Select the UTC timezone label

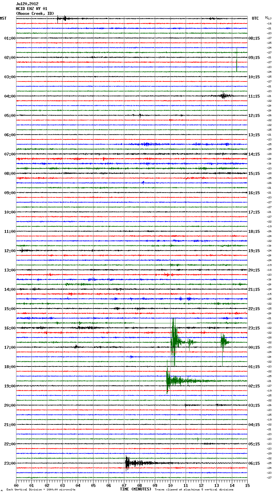[255, 18]
